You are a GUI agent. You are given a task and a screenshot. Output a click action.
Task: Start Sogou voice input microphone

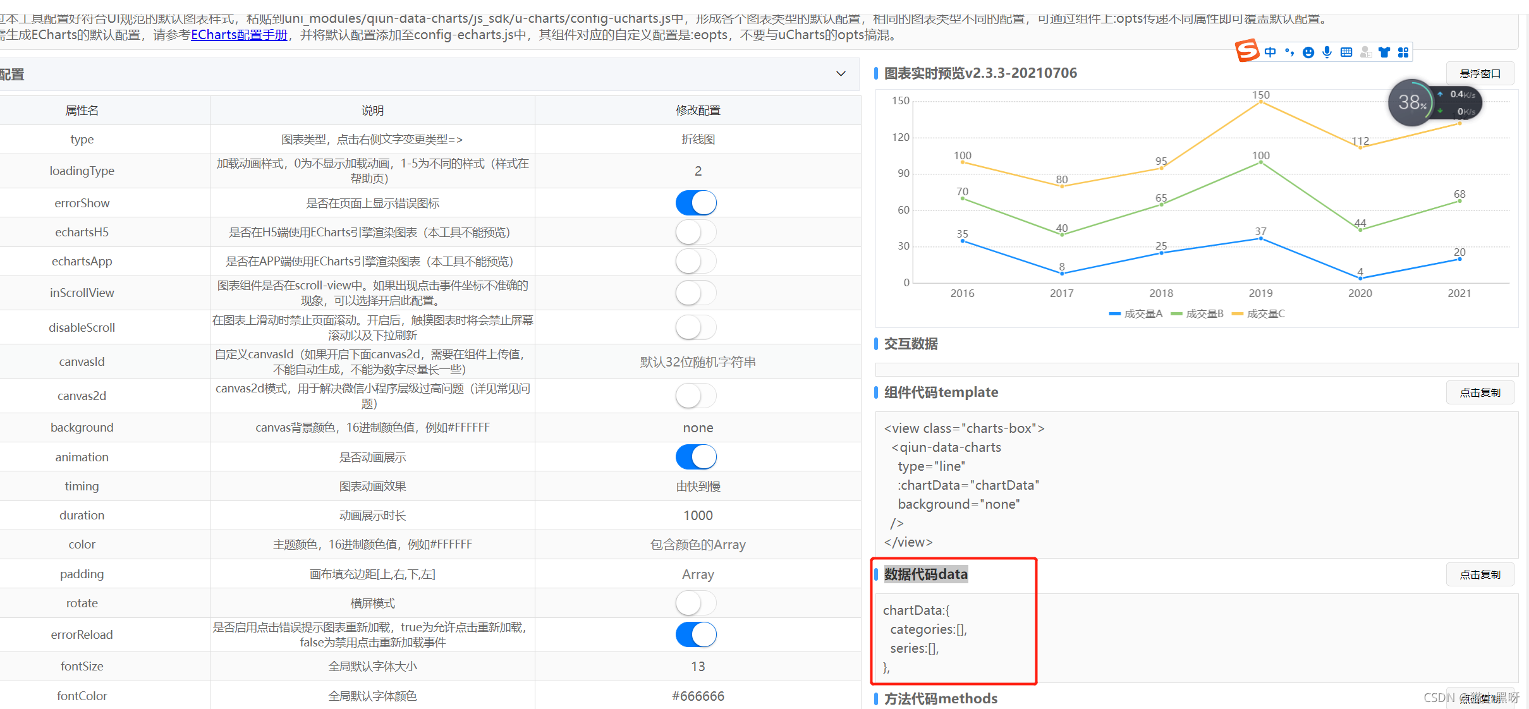click(x=1327, y=52)
